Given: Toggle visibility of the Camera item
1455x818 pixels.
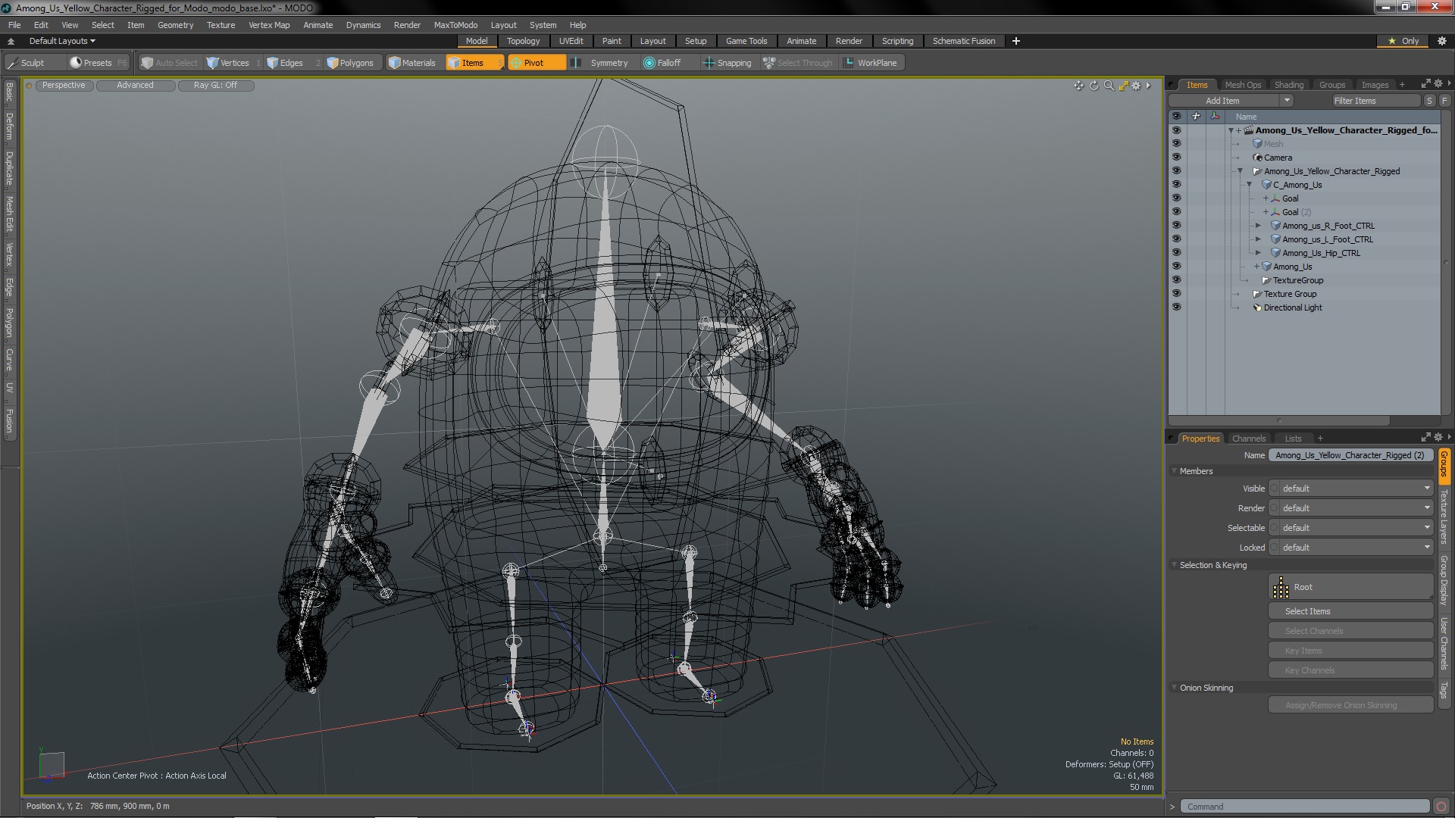Looking at the screenshot, I should point(1176,158).
